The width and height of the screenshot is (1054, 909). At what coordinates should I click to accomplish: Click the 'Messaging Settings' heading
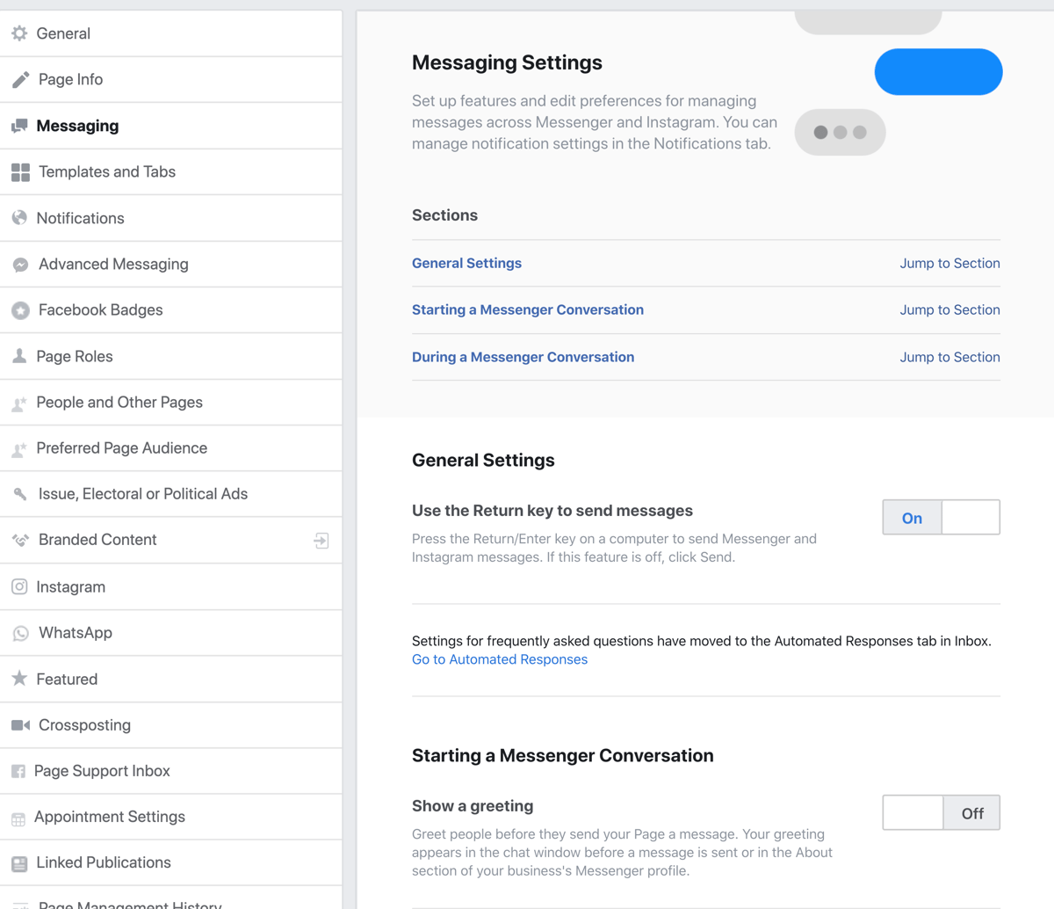point(507,62)
